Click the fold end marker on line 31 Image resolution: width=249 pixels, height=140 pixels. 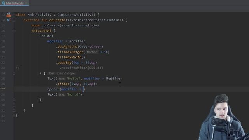[14, 110]
